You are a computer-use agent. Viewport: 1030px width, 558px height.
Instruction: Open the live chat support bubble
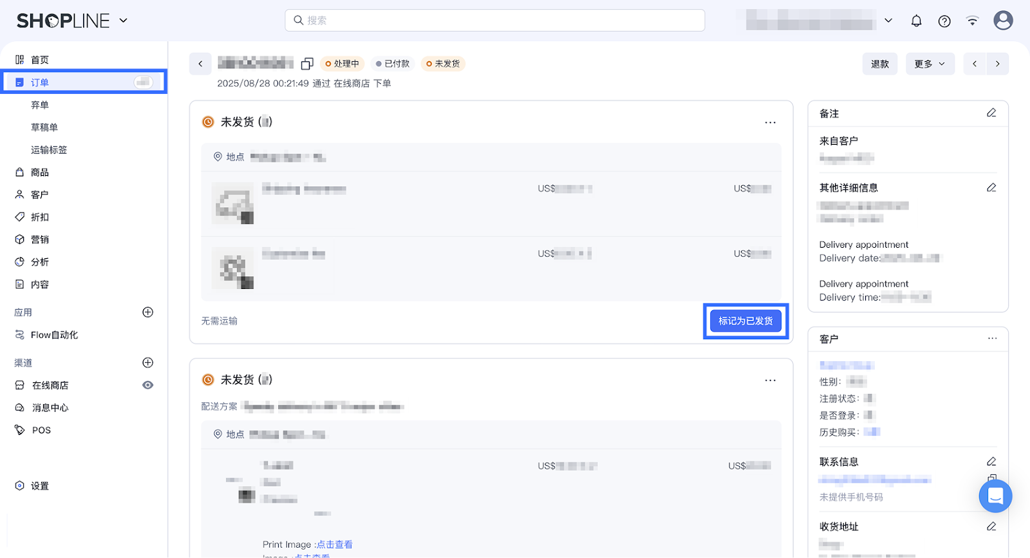pyautogui.click(x=995, y=496)
